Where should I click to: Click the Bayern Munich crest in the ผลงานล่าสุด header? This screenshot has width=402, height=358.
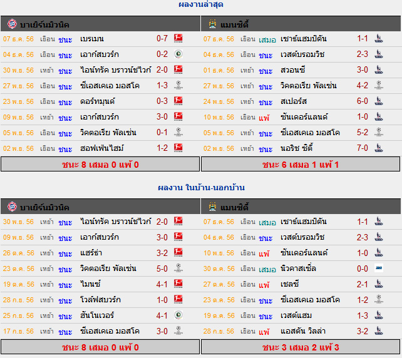click(x=12, y=24)
